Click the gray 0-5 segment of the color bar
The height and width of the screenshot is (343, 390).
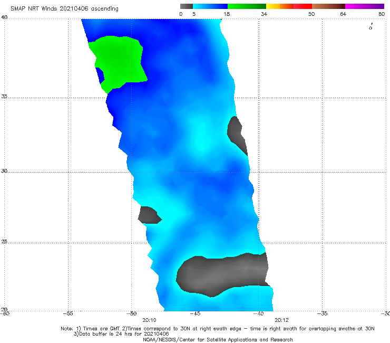coord(187,6)
